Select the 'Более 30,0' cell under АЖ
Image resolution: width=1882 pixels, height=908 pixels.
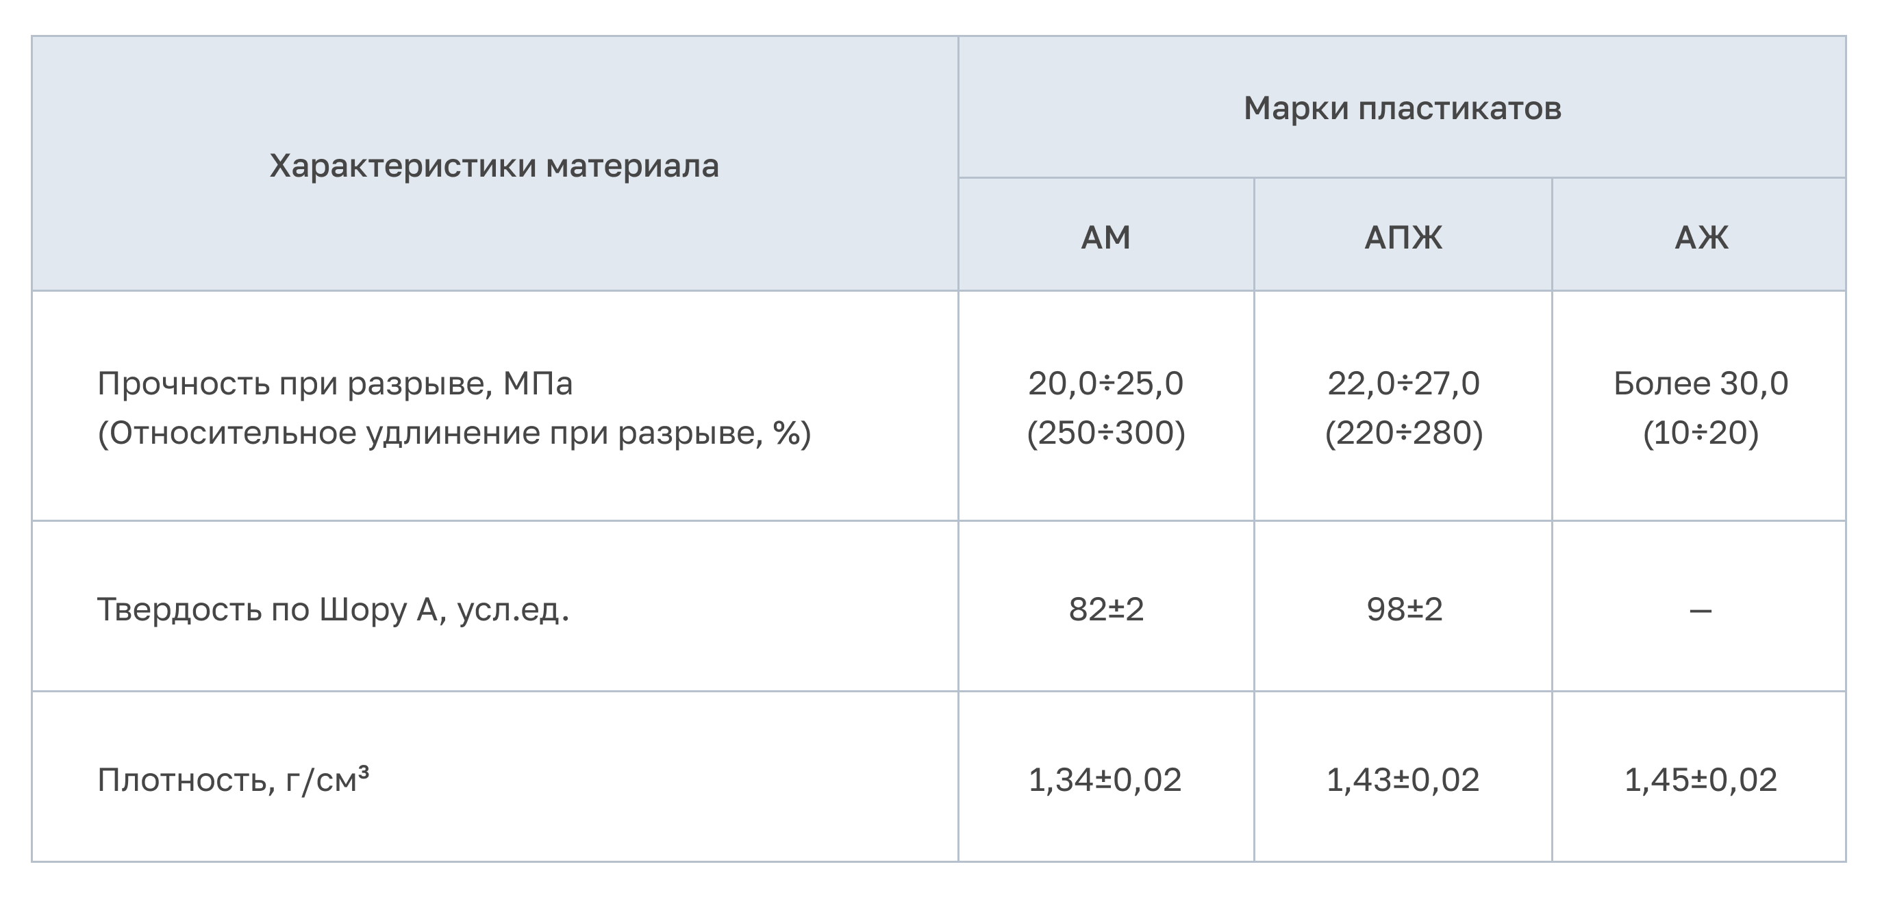(1701, 383)
